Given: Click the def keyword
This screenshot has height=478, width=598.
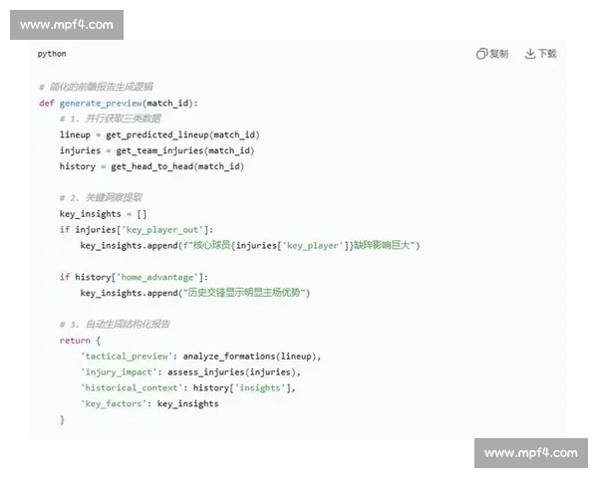Looking at the screenshot, I should click(x=46, y=103).
